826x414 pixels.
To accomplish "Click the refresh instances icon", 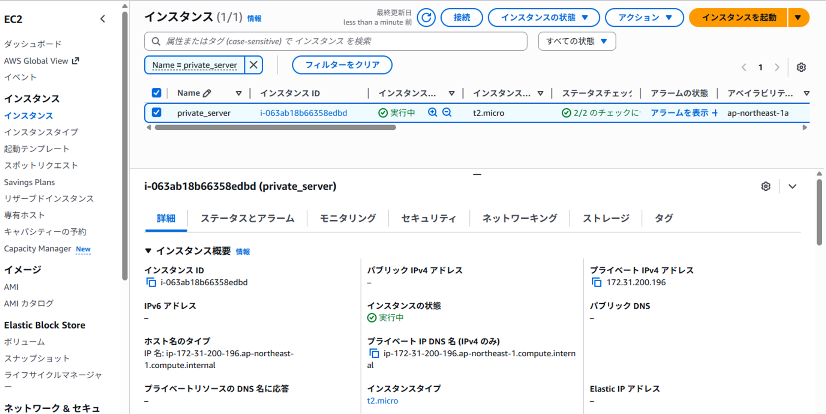I will pos(426,18).
